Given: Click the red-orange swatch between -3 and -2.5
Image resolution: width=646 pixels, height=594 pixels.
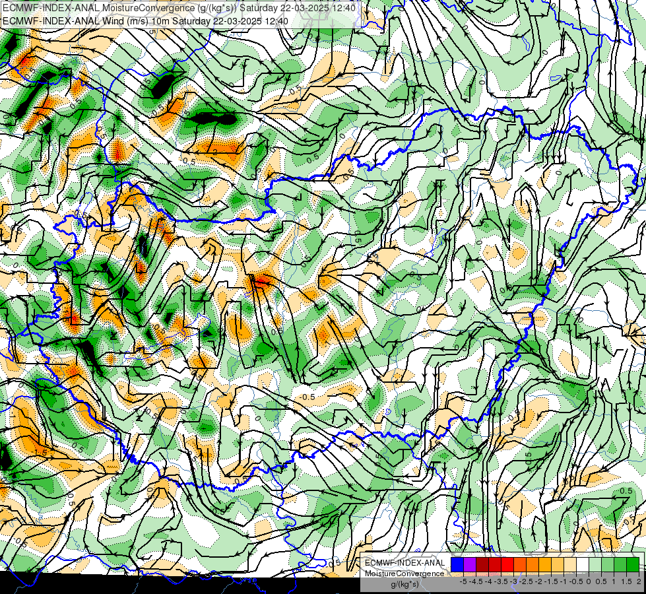Looking at the screenshot, I should coord(520,565).
